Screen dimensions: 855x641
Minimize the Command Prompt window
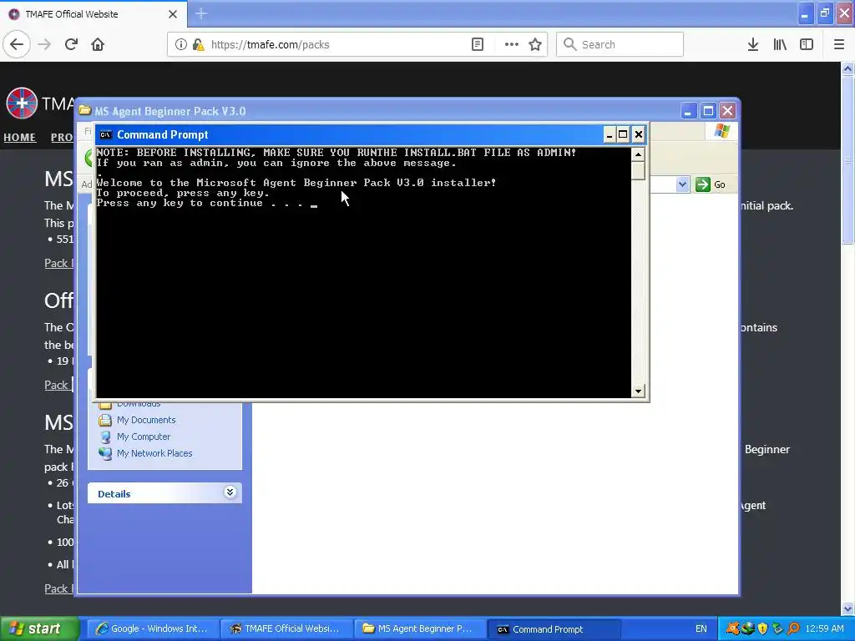[x=609, y=134]
